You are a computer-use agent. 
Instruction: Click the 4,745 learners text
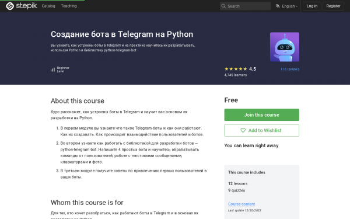click(236, 75)
